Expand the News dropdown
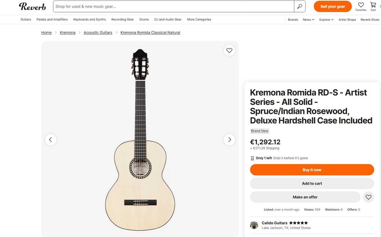Screen dimensions: 381x237 point(309,19)
